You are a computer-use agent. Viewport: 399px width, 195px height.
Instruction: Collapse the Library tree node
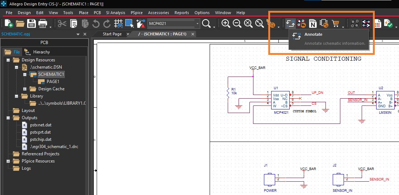click(x=17, y=96)
